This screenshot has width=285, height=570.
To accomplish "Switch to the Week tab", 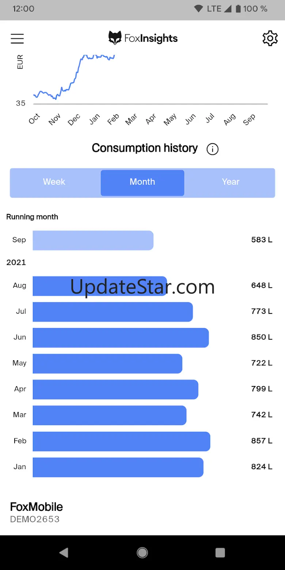I will point(54,182).
